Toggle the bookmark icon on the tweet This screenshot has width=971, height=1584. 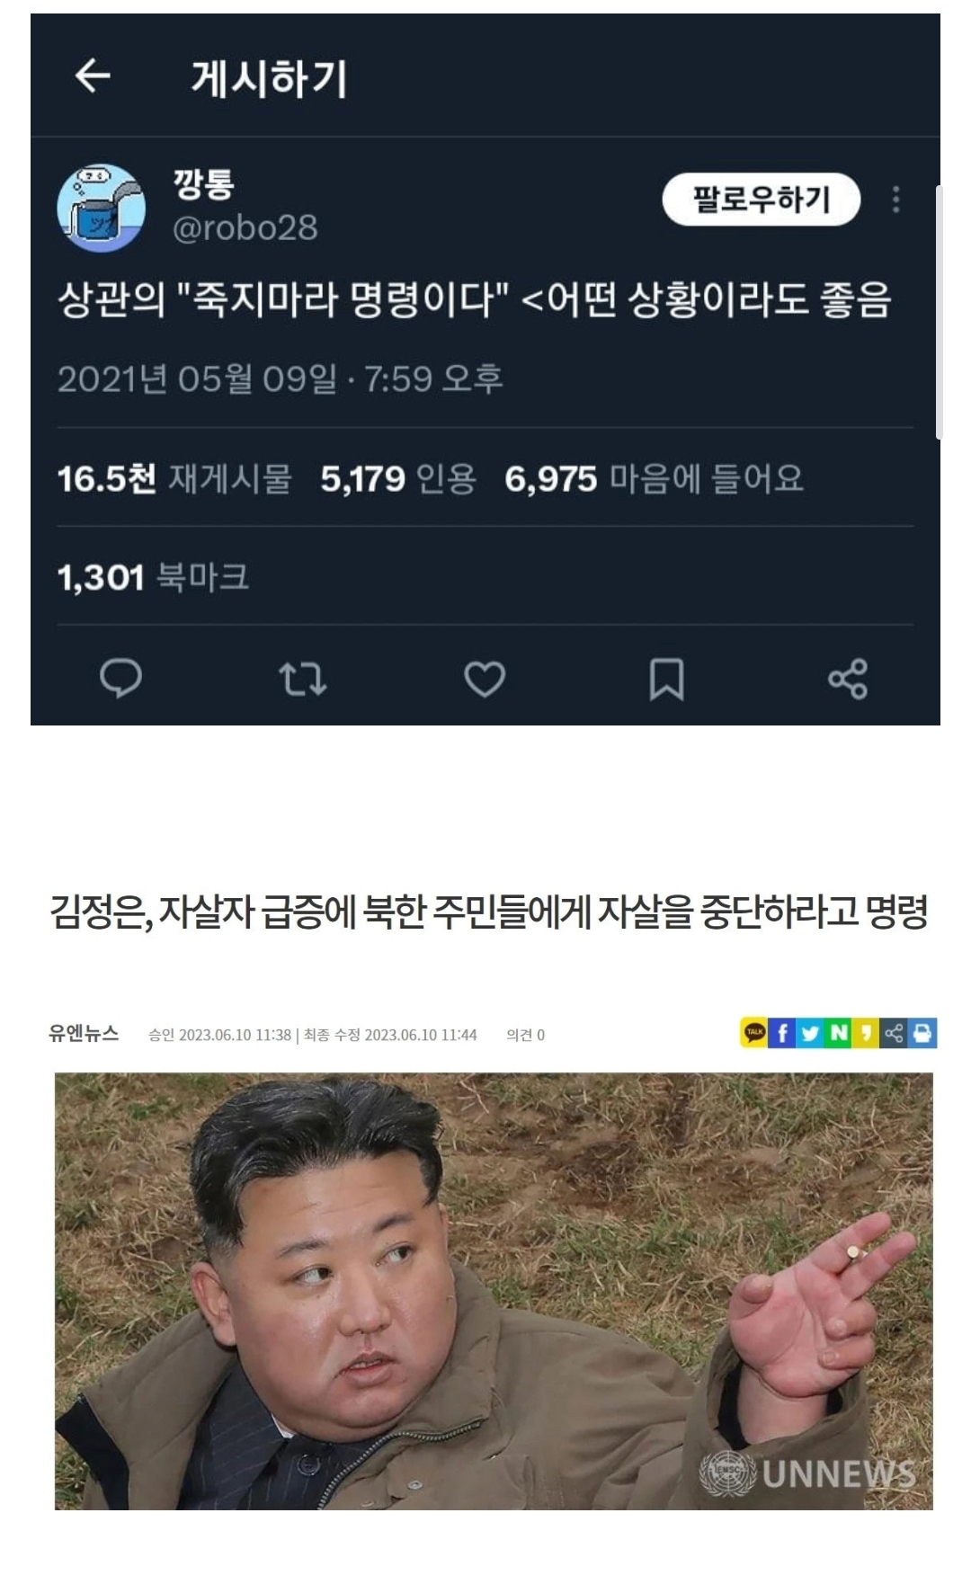point(666,679)
